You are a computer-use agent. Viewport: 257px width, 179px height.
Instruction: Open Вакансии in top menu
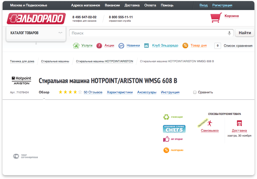112,5
